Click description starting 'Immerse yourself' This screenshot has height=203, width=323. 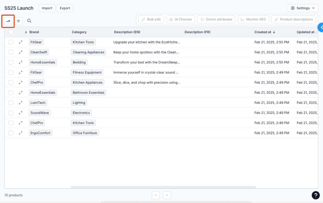coord(146,72)
